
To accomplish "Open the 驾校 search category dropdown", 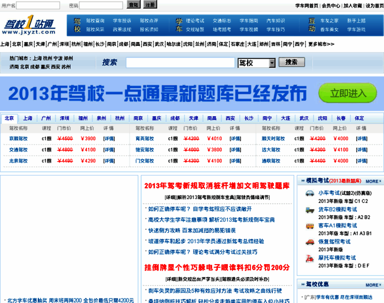I will point(256,63).
